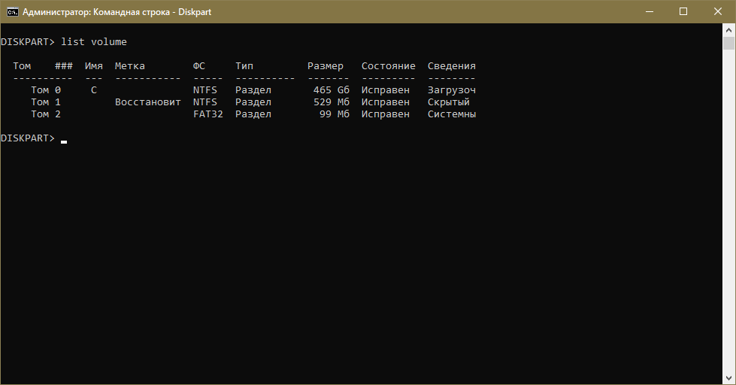The height and width of the screenshot is (385, 736).
Task: Click the window title bar text
Action: [x=117, y=12]
